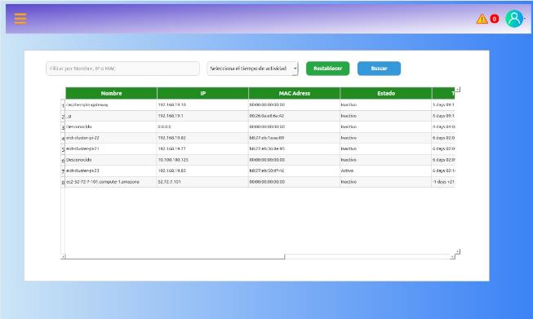
Task: Sort by the Estado column header
Action: 386,93
